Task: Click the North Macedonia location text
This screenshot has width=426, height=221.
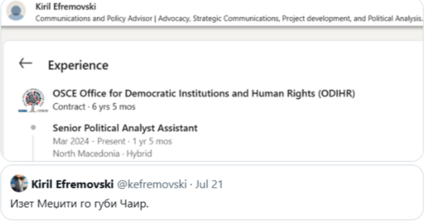Action: [86, 154]
